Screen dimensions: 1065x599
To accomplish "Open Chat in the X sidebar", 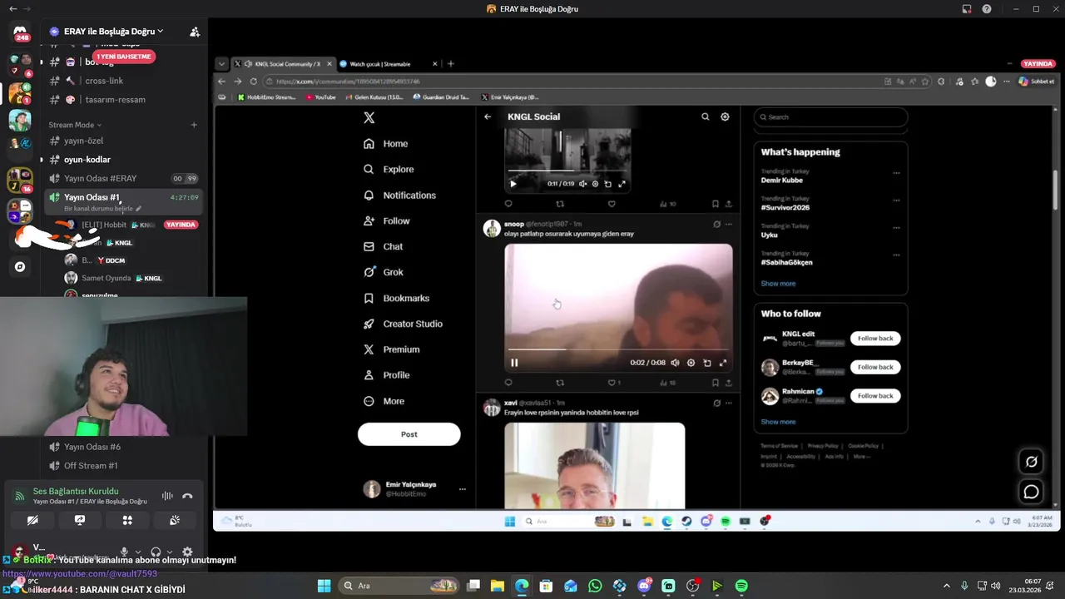I will click(x=384, y=246).
